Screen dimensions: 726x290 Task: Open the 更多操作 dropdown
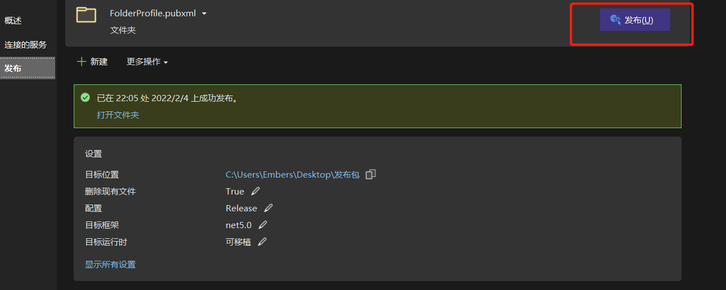pos(147,62)
